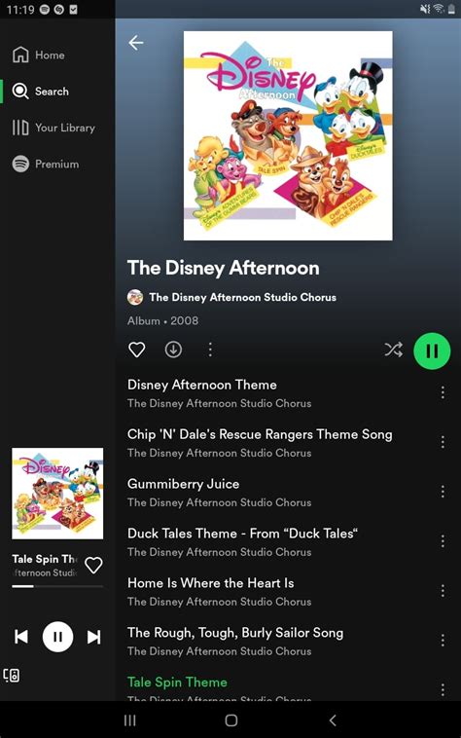Skip to the next track

[94, 637]
